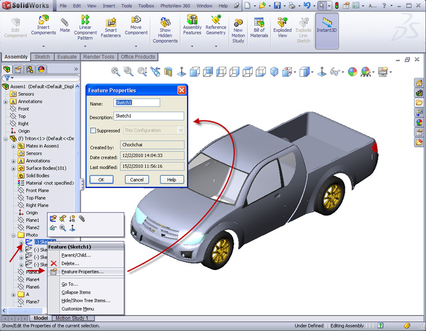
Task: Open the File Explorer task pane icon
Action: point(419,102)
